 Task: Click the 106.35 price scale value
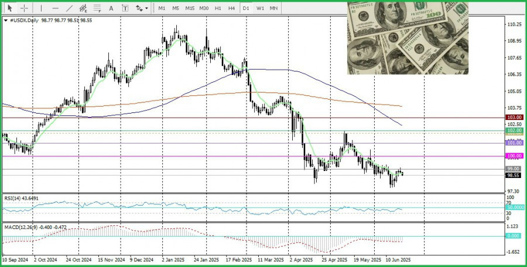point(514,74)
